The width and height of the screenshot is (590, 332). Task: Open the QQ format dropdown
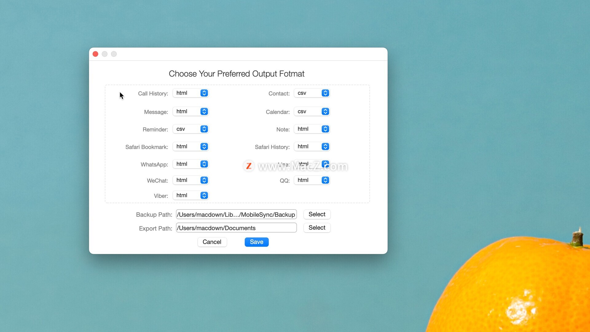click(x=312, y=180)
